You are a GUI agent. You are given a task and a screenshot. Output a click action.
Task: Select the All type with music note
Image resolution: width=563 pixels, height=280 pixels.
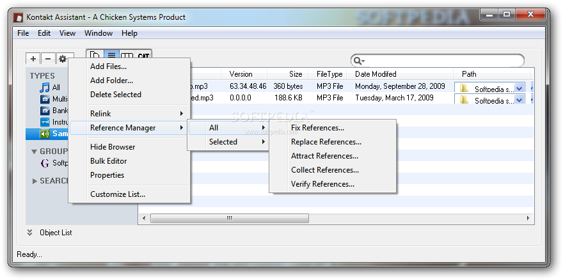click(45, 87)
